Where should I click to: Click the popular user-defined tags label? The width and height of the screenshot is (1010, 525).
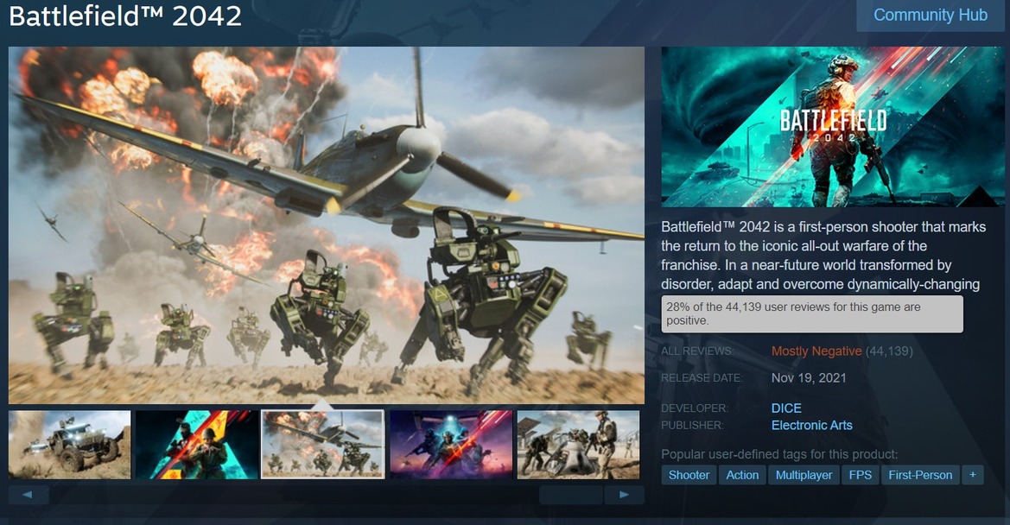[x=779, y=454]
